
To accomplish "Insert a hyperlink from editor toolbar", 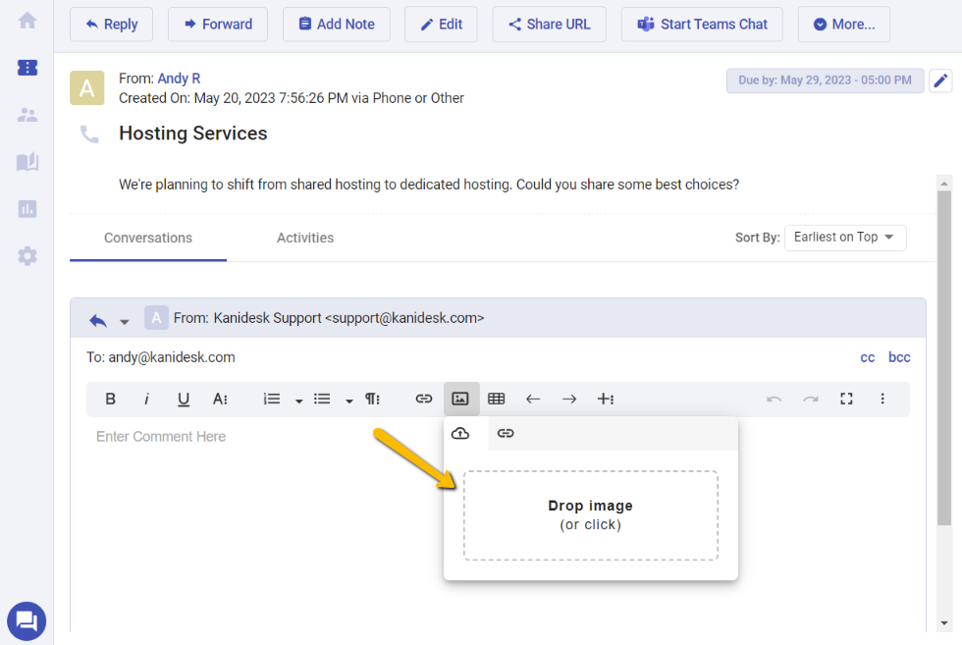I will (x=423, y=399).
